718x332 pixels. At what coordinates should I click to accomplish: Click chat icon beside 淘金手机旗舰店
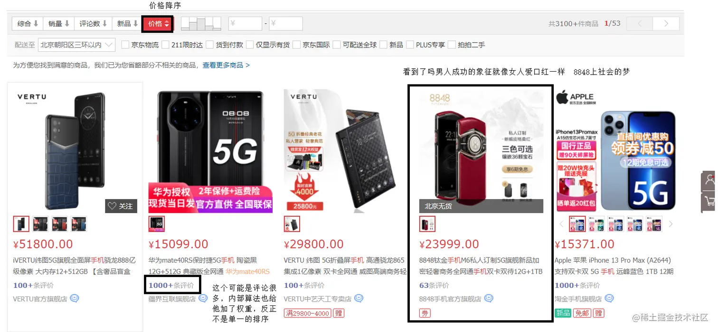[x=609, y=299]
